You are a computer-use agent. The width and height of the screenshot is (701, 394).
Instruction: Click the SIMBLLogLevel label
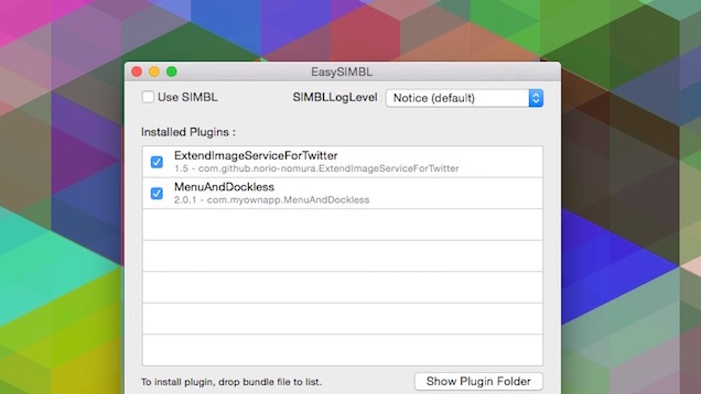(335, 97)
